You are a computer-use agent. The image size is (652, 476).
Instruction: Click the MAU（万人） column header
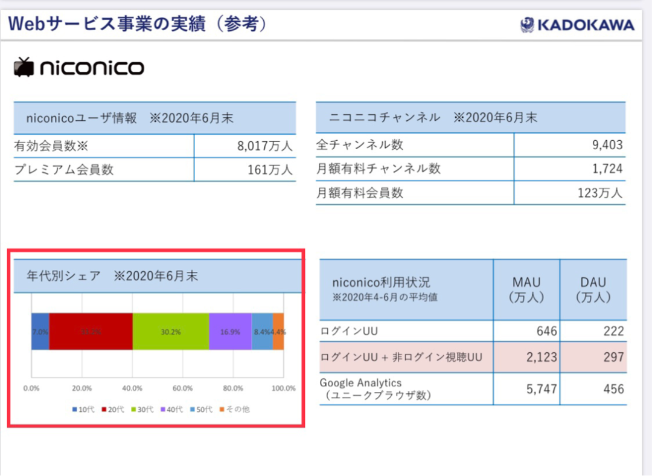point(526,289)
